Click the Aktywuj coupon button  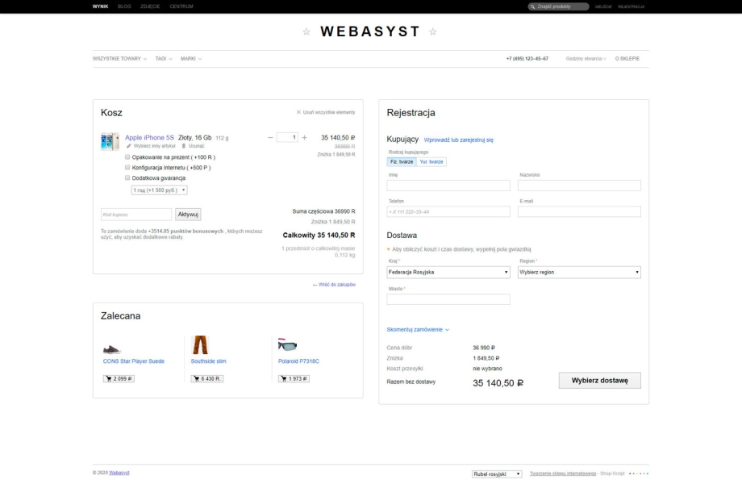click(x=188, y=215)
